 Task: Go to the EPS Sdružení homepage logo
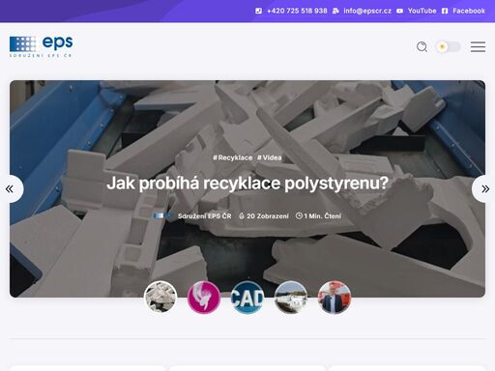(41, 46)
